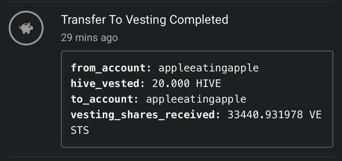Click the VE text after the shares number
Screen dimensions: 342x161
tap(315, 115)
